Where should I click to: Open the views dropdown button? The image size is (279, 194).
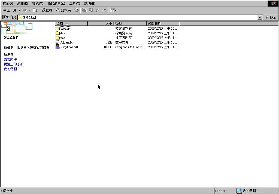(x=113, y=10)
